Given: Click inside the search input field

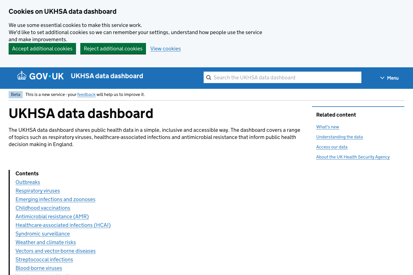Looking at the screenshot, I should click(x=283, y=77).
